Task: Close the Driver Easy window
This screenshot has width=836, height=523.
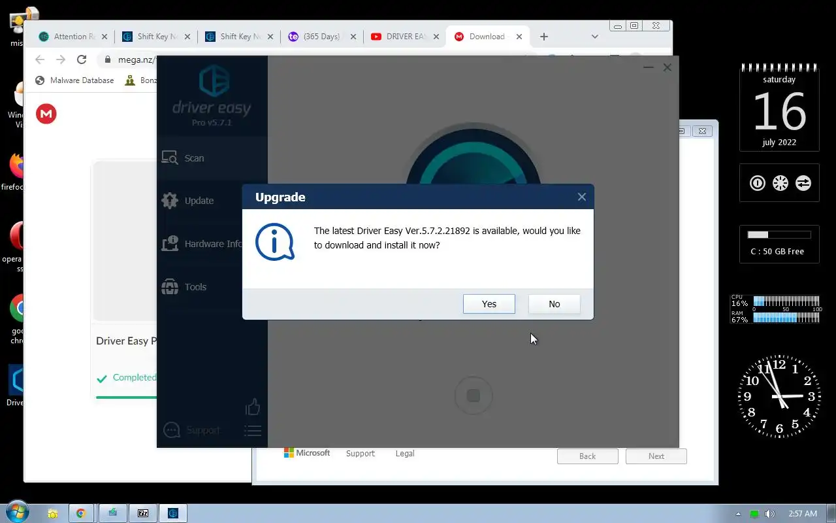Action: [667, 67]
